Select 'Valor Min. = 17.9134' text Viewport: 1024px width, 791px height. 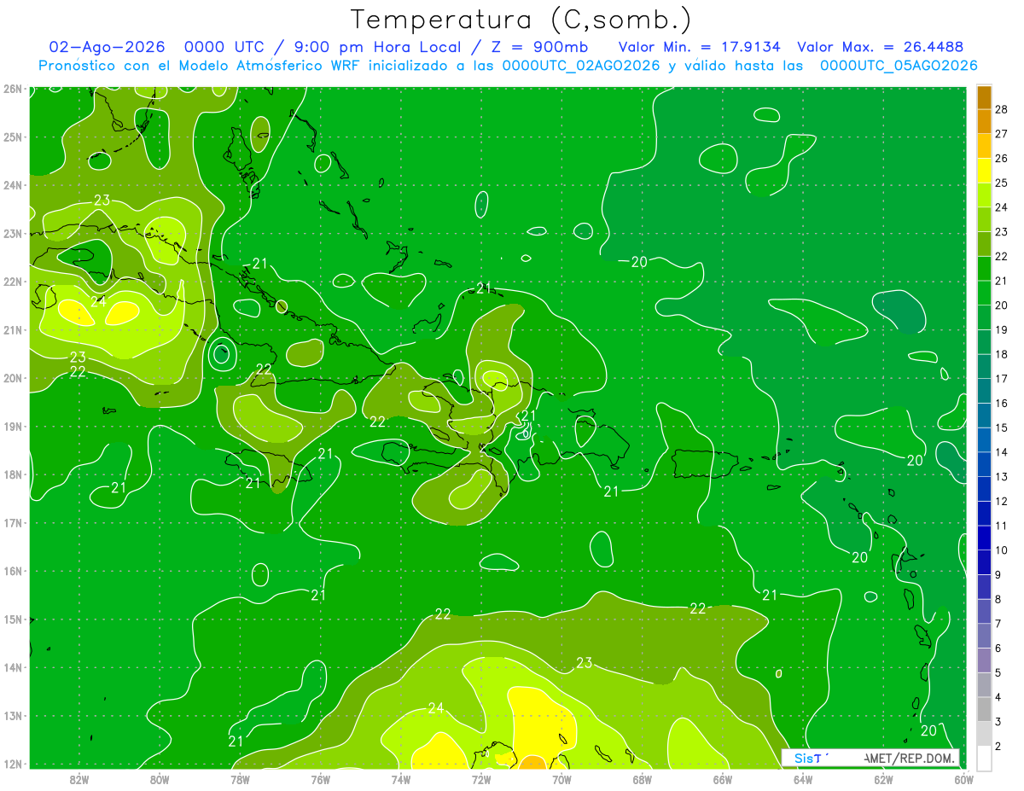699,47
